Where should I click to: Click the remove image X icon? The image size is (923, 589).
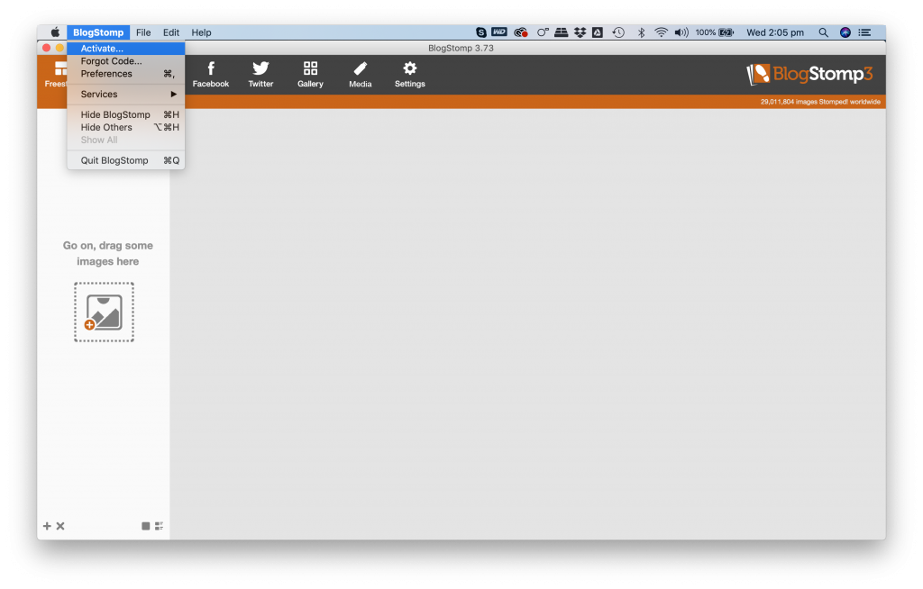tap(60, 526)
